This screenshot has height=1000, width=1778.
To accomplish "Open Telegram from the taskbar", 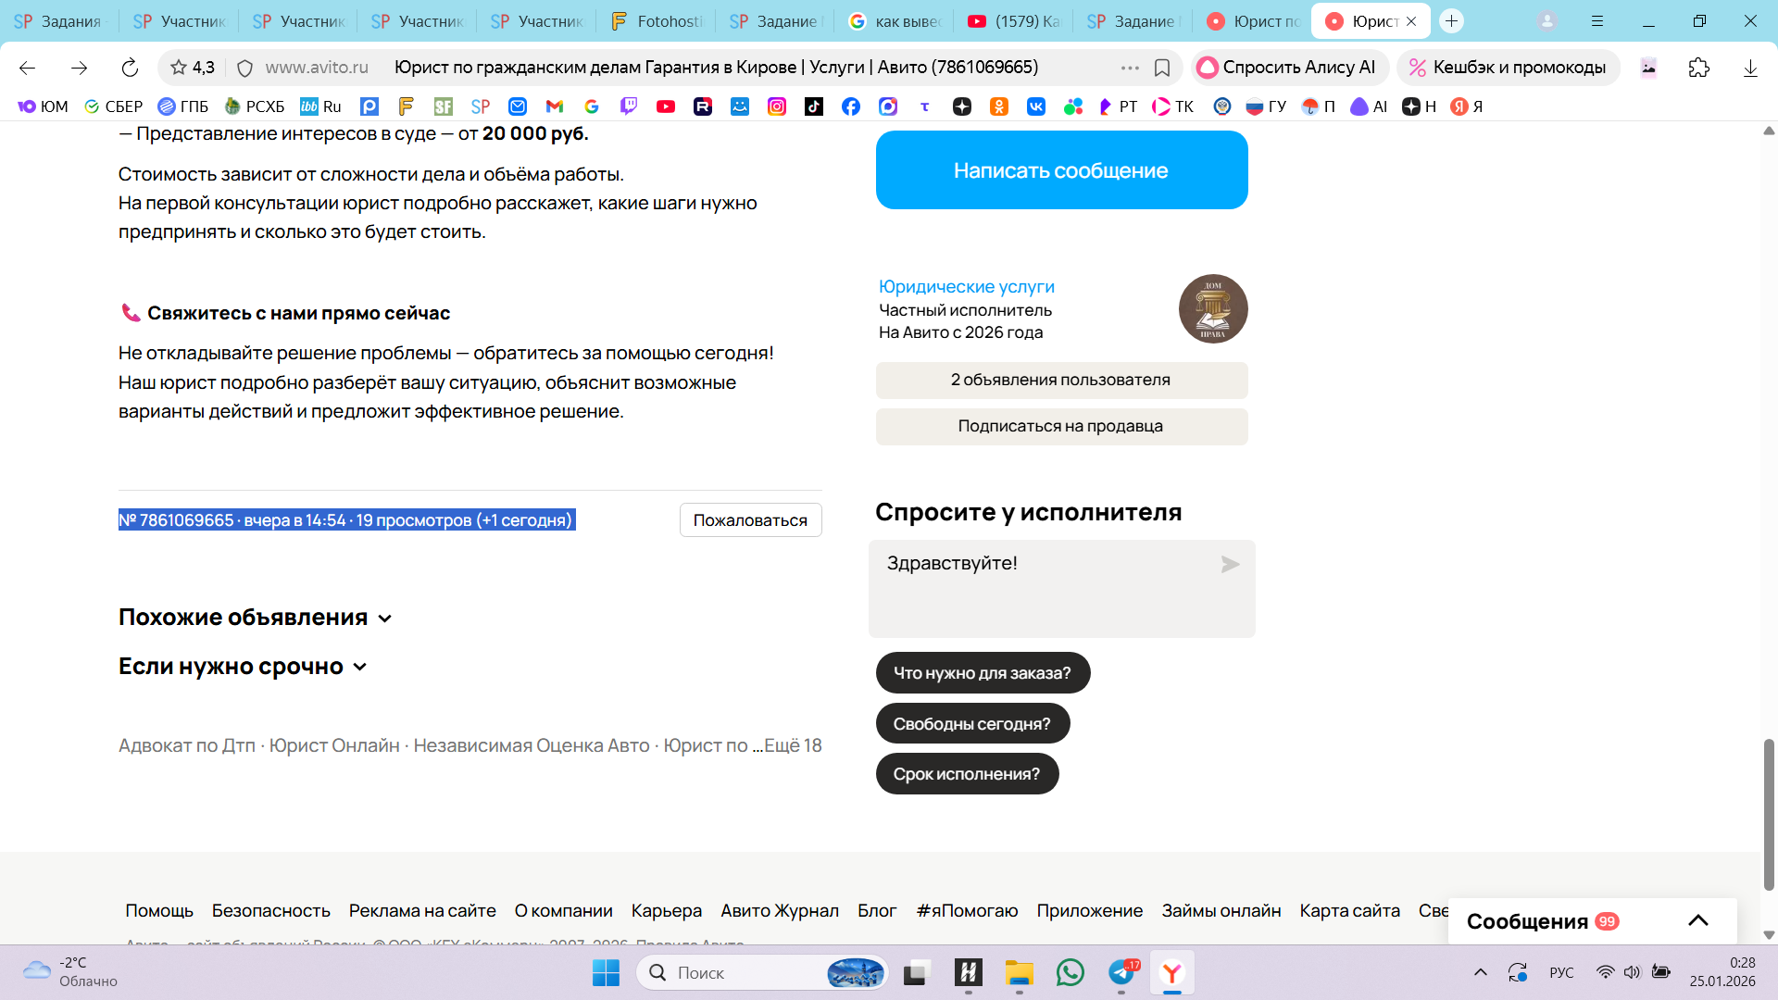I will [1121, 972].
